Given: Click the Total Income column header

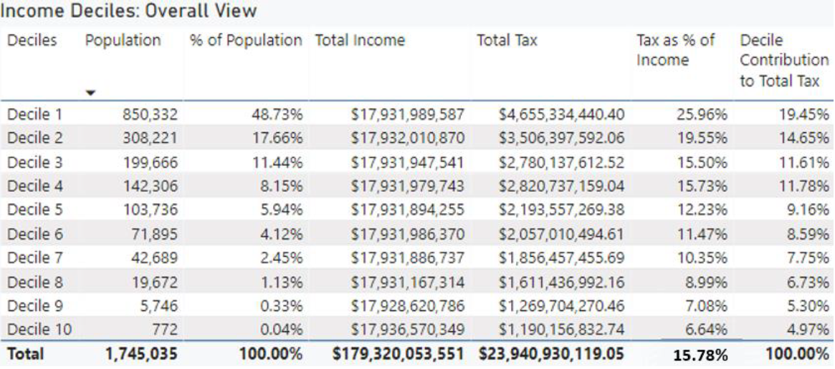Looking at the screenshot, I should 360,41.
